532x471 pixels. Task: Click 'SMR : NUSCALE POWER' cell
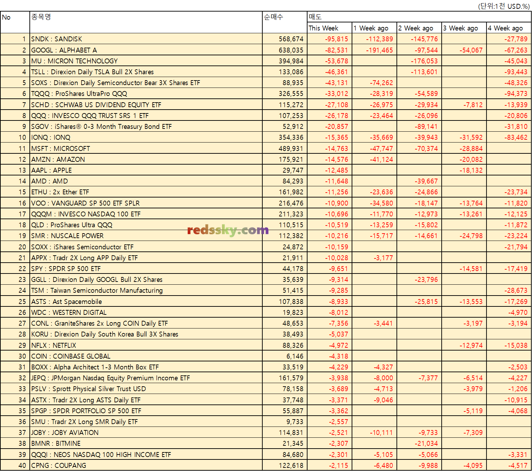146,236
